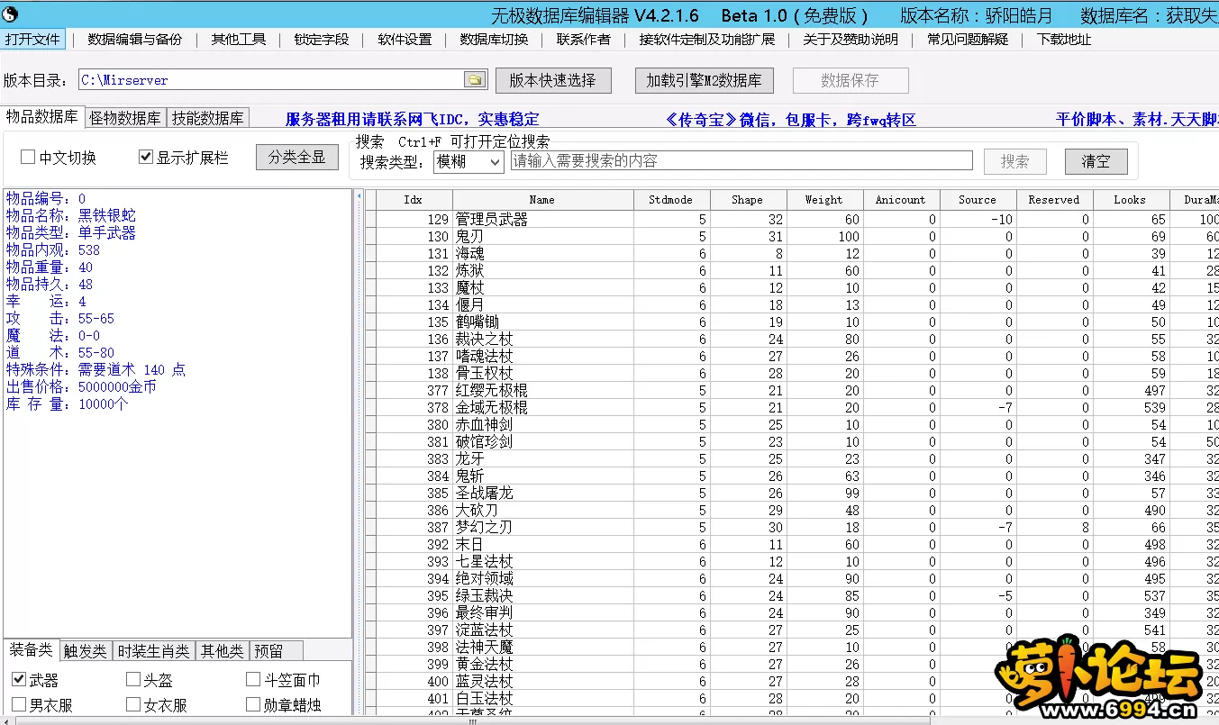1219x725 pixels.
Task: Click the Stdmode column header
Action: click(671, 200)
